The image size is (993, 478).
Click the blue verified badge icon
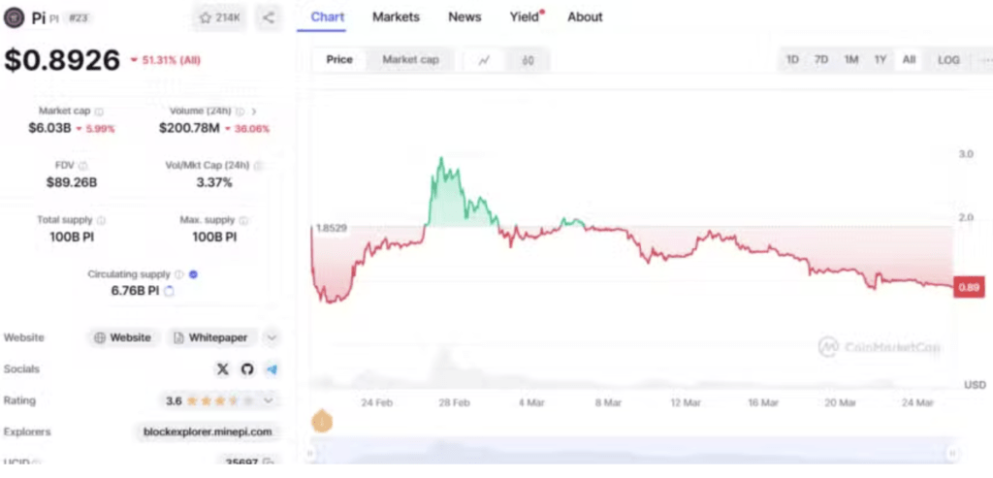point(194,274)
